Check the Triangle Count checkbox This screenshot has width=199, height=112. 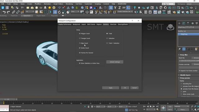[x=80, y=38]
